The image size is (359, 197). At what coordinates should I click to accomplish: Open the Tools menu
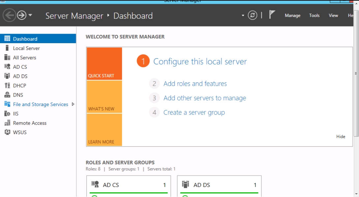[314, 15]
